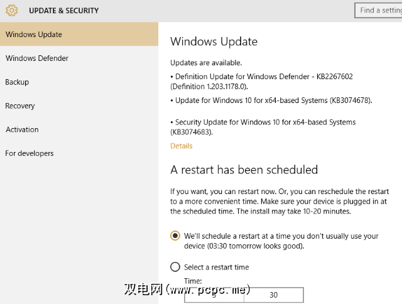Screen dimensions: 402x304
Task: Click the Settings gear icon
Action: point(11,11)
